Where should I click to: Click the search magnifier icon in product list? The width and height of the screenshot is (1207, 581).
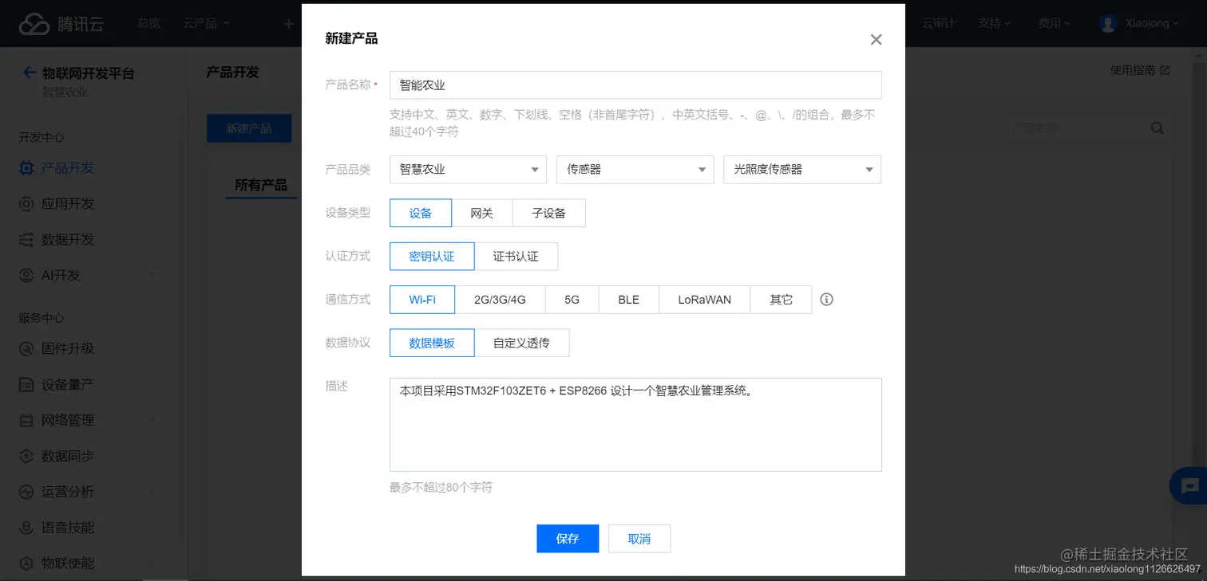tap(1157, 128)
